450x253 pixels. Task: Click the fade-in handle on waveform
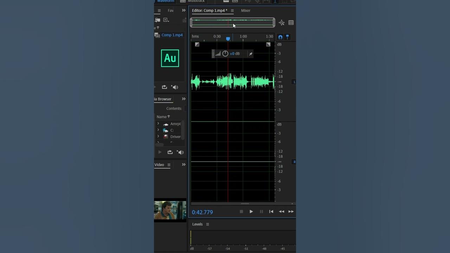click(197, 45)
